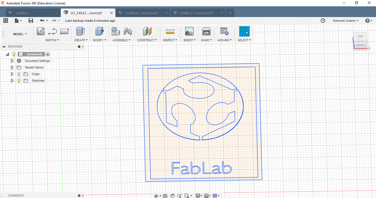Open the MAKE menu
Screen dimensions: 376x198
point(206,40)
